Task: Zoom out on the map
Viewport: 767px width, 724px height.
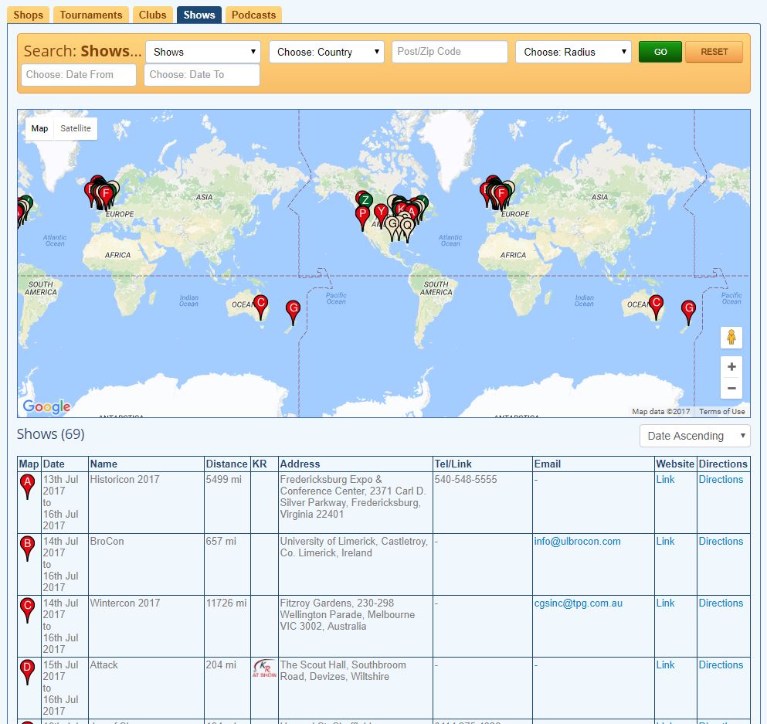Action: click(x=731, y=388)
